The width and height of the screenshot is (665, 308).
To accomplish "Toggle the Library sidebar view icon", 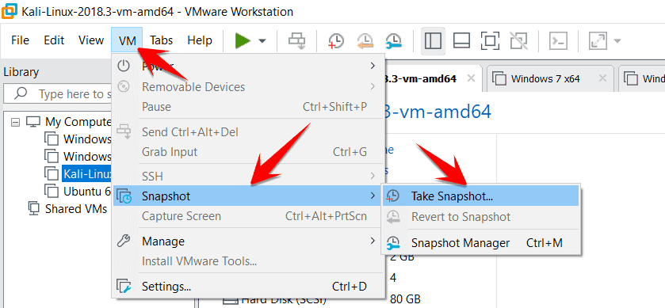I will (x=433, y=41).
